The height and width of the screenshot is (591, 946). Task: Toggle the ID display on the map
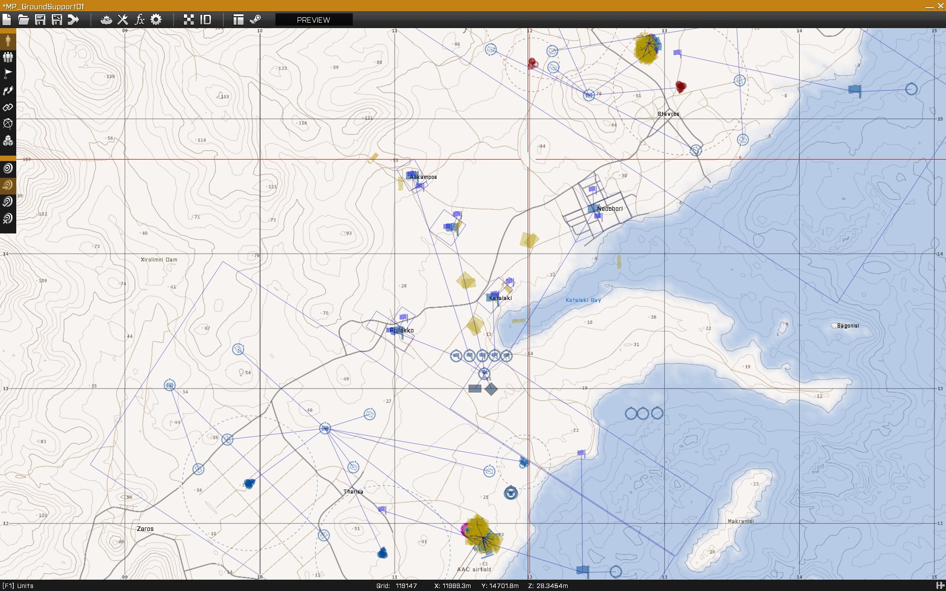tap(205, 20)
